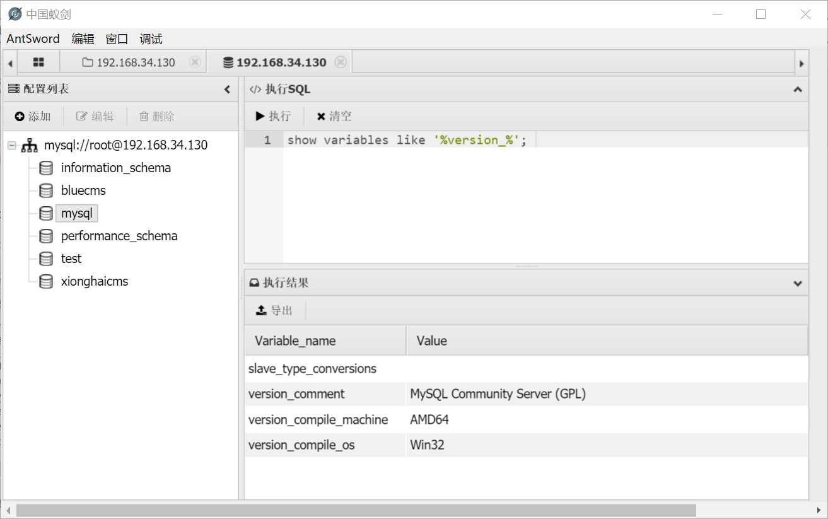
Task: Close the database 192.168.34.130 tab
Action: 341,62
